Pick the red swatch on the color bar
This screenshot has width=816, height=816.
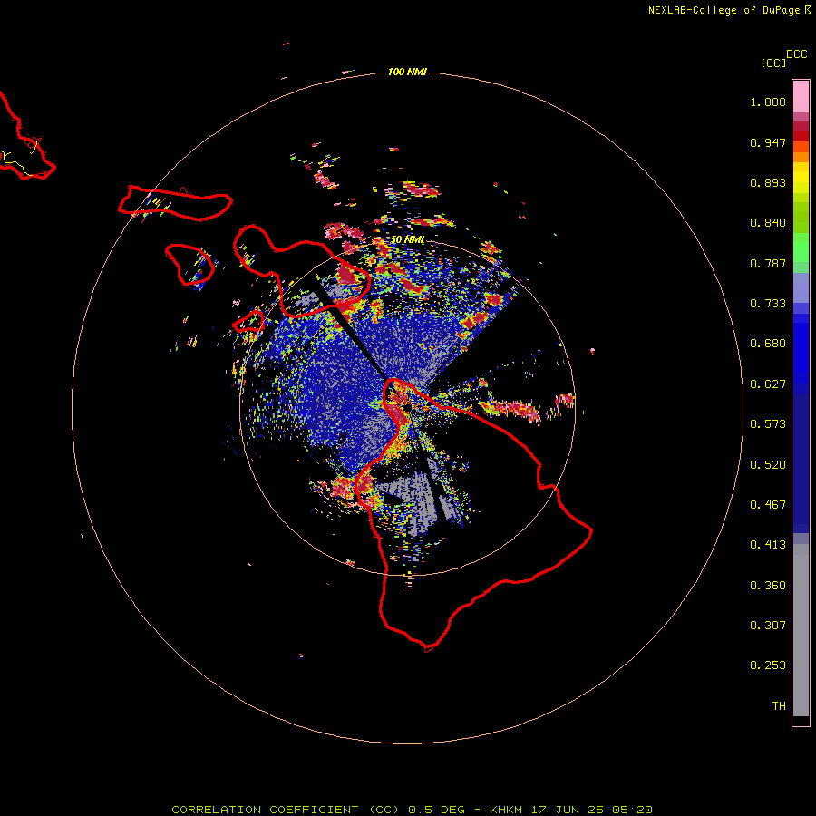pyautogui.click(x=801, y=136)
